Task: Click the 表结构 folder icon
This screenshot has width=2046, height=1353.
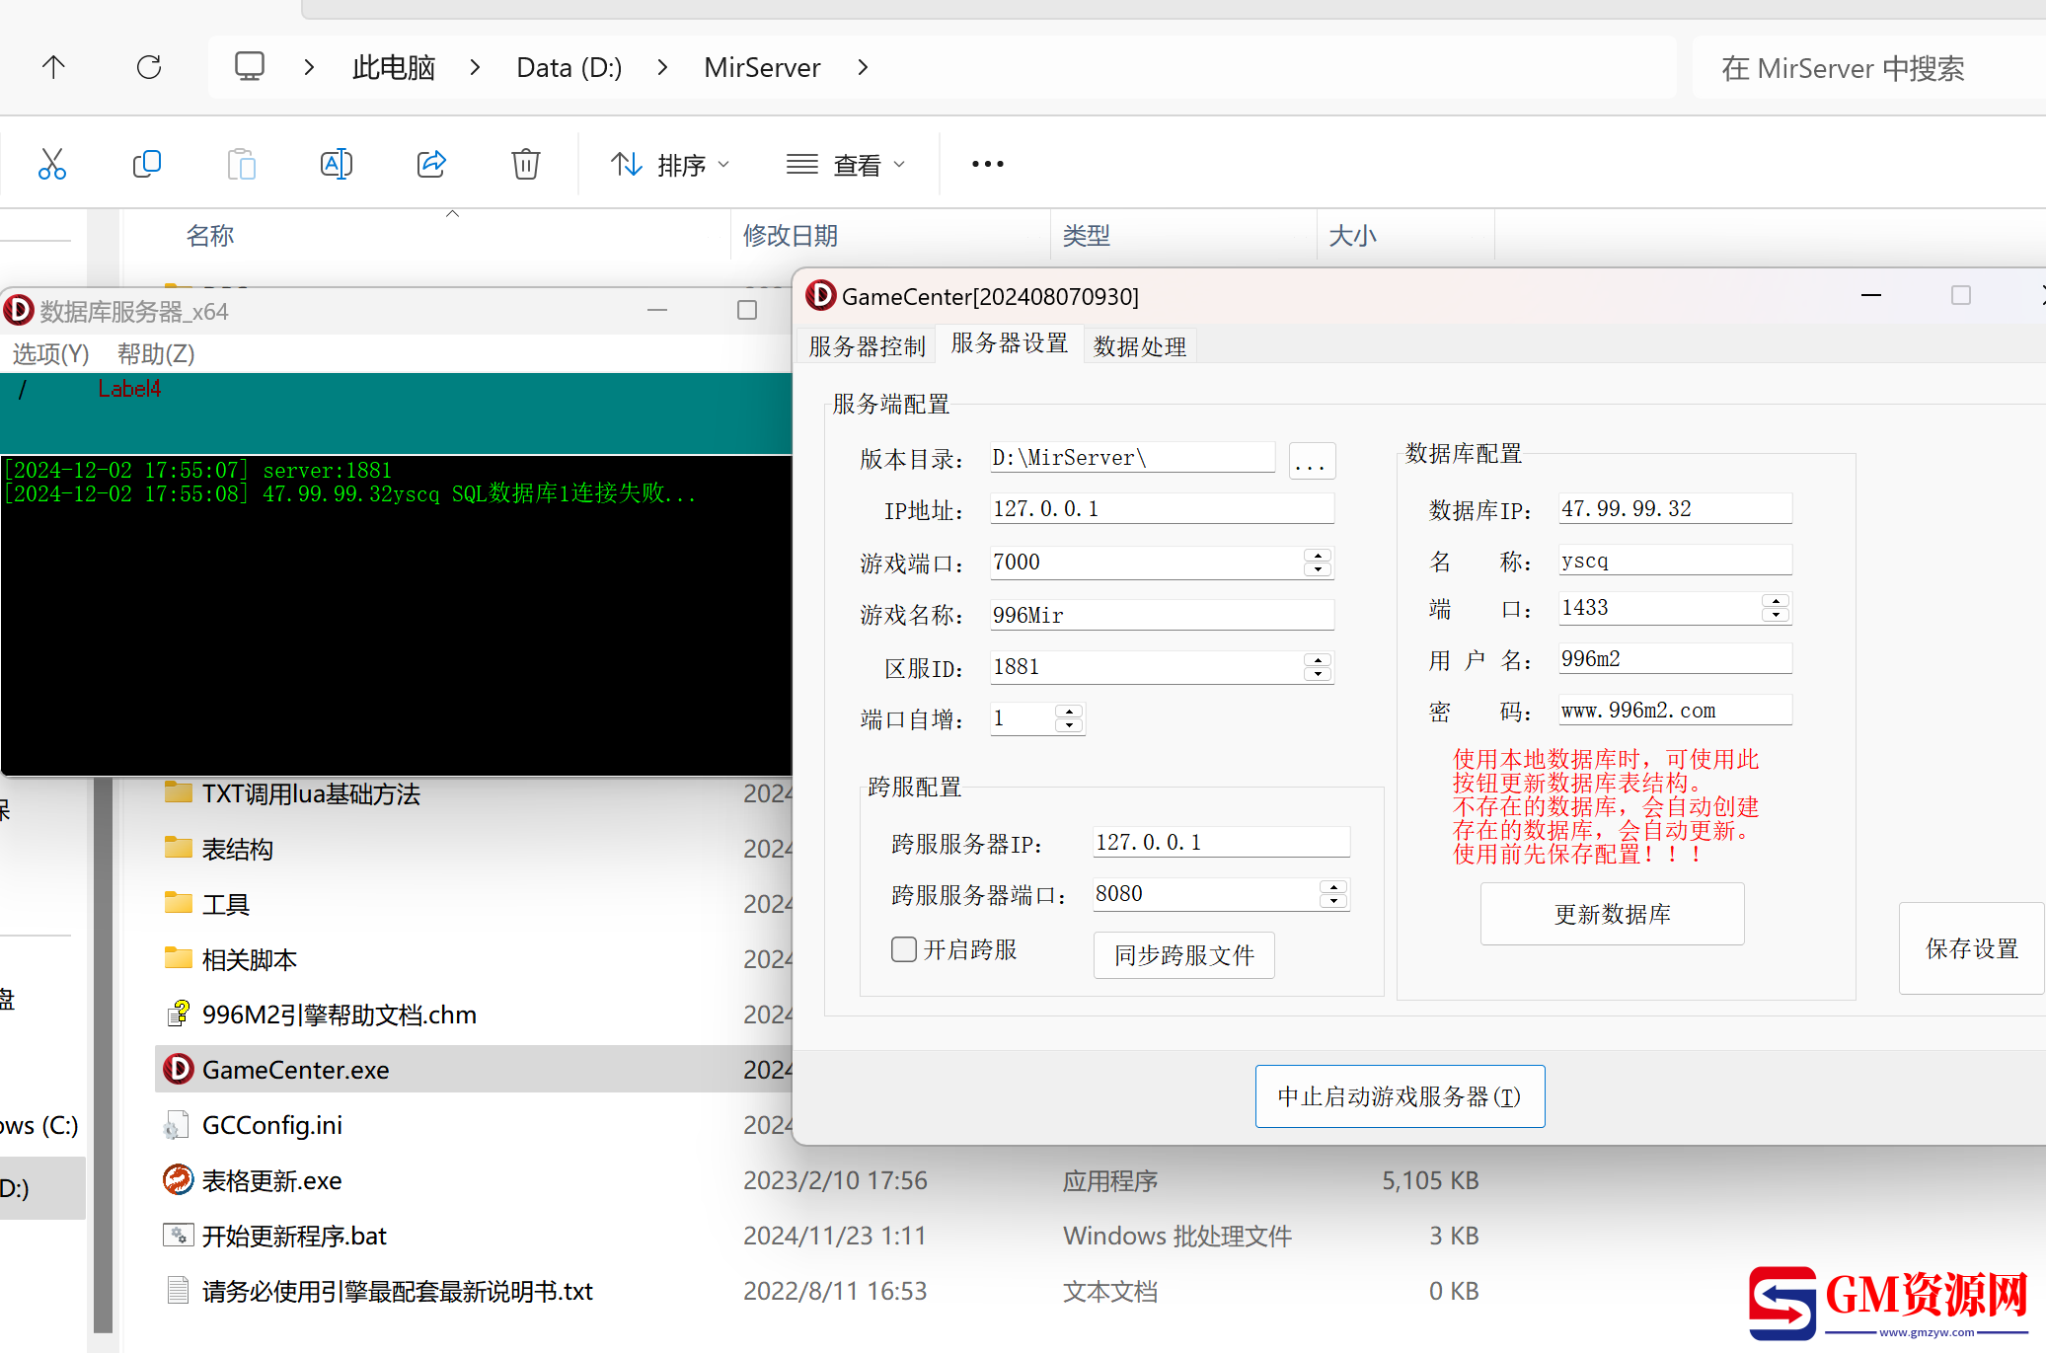Action: pos(179,847)
